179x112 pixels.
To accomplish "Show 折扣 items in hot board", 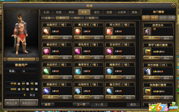I will click(163, 18).
